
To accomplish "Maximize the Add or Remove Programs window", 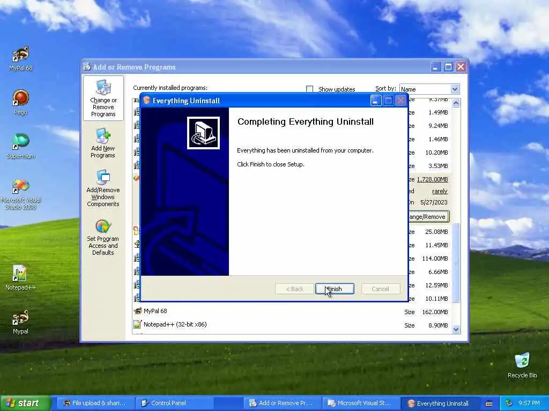I will click(448, 67).
